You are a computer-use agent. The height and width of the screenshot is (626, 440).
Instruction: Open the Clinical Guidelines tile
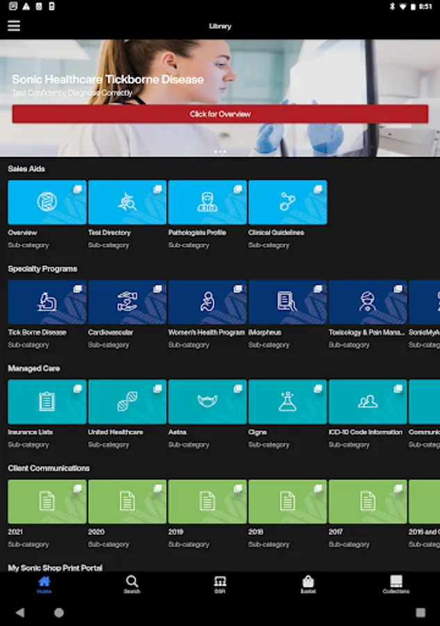click(x=288, y=202)
